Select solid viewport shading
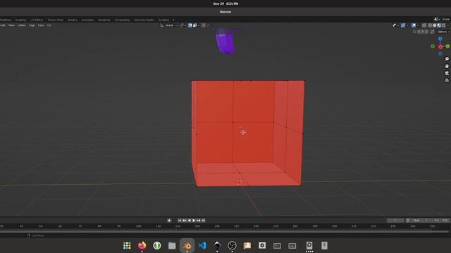Image resolution: width=451 pixels, height=253 pixels. pyautogui.click(x=435, y=25)
